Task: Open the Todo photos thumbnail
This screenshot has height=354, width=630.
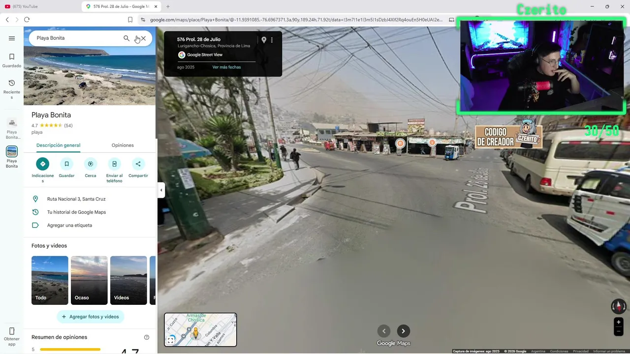Action: point(50,280)
